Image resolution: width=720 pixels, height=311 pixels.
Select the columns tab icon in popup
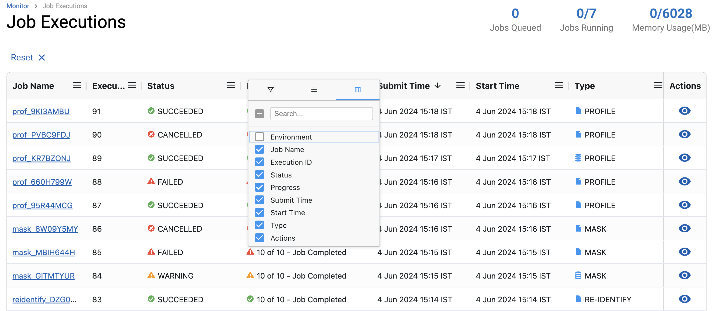coord(357,90)
